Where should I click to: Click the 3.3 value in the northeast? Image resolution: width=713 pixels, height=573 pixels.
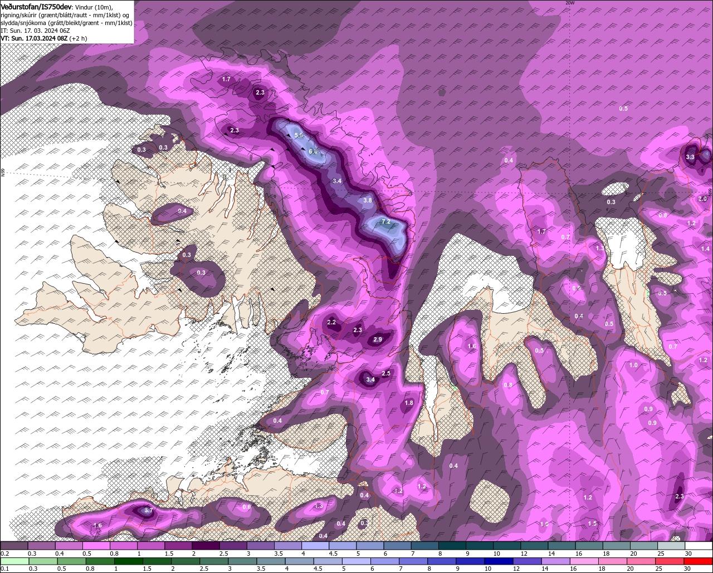pos(690,157)
